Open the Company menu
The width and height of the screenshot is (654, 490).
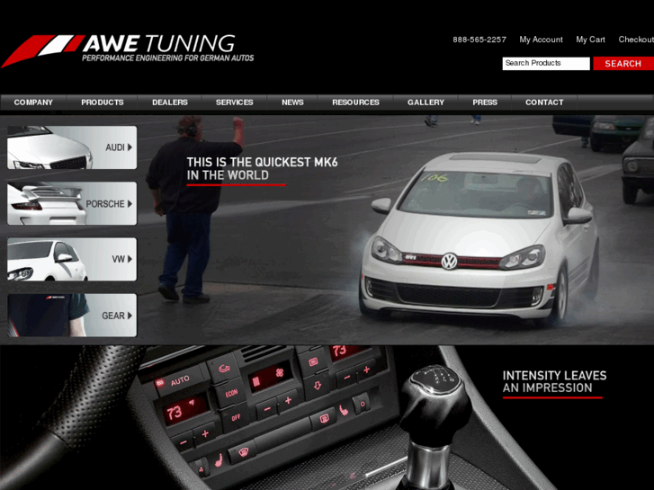tap(33, 102)
